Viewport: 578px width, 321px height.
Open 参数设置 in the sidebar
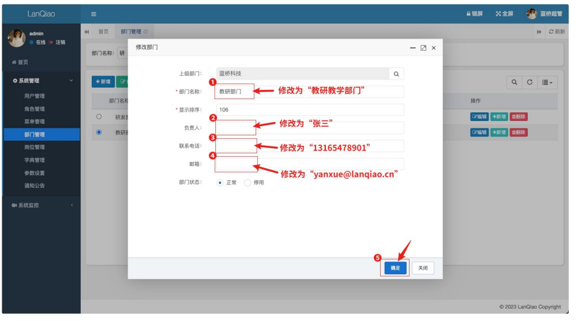34,173
